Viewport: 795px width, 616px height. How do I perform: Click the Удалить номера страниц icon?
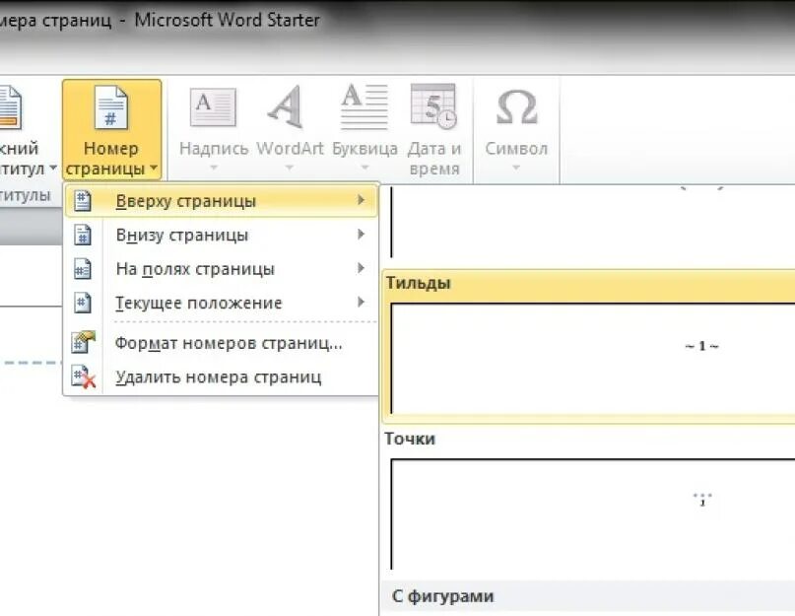83,376
